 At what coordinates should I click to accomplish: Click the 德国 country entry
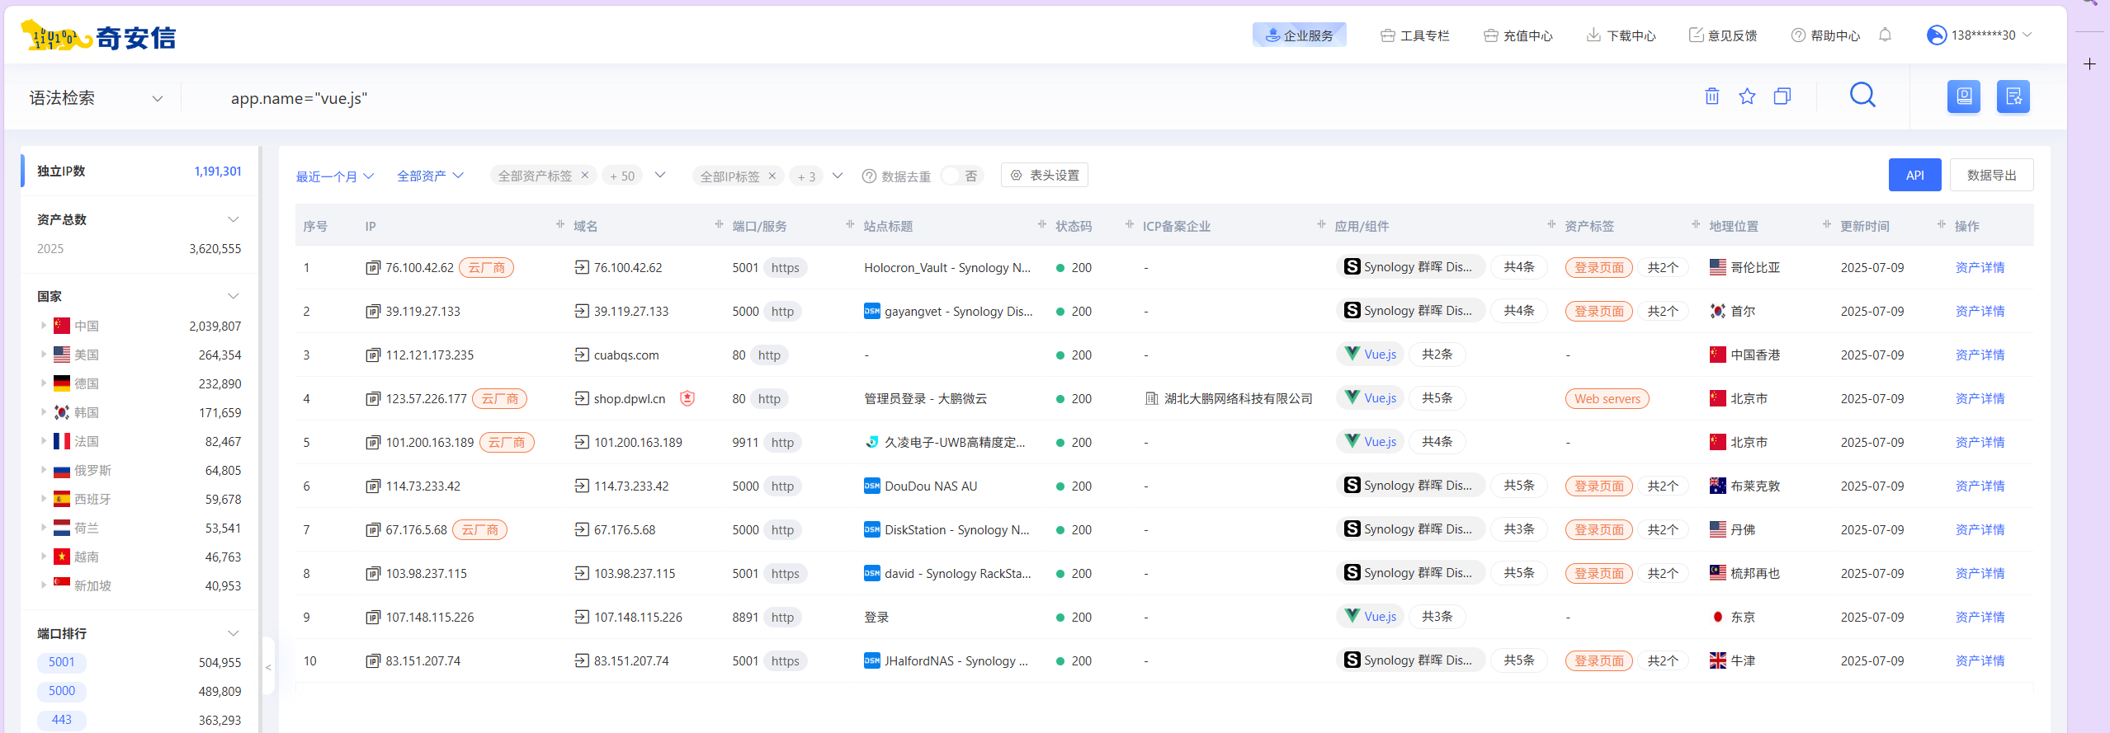(87, 383)
